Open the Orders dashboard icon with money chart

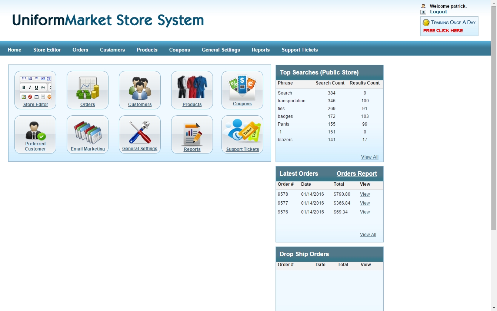pyautogui.click(x=87, y=90)
